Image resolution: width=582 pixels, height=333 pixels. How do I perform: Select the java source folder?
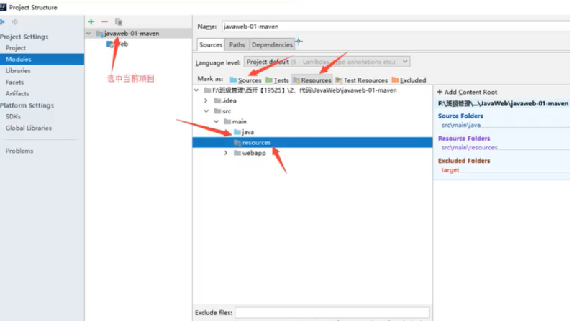(244, 132)
